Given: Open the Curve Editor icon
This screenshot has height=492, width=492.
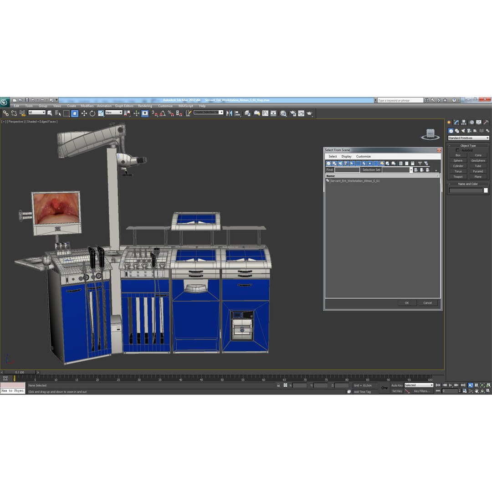Looking at the screenshot, I should (265, 113).
